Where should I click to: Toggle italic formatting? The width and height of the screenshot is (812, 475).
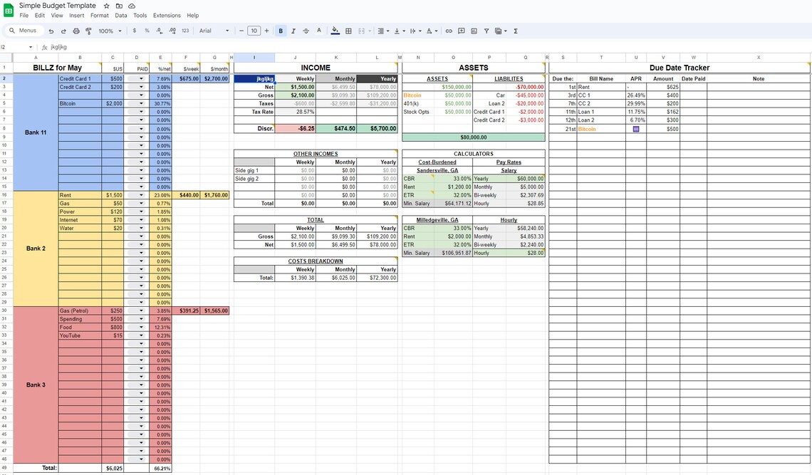pyautogui.click(x=293, y=31)
